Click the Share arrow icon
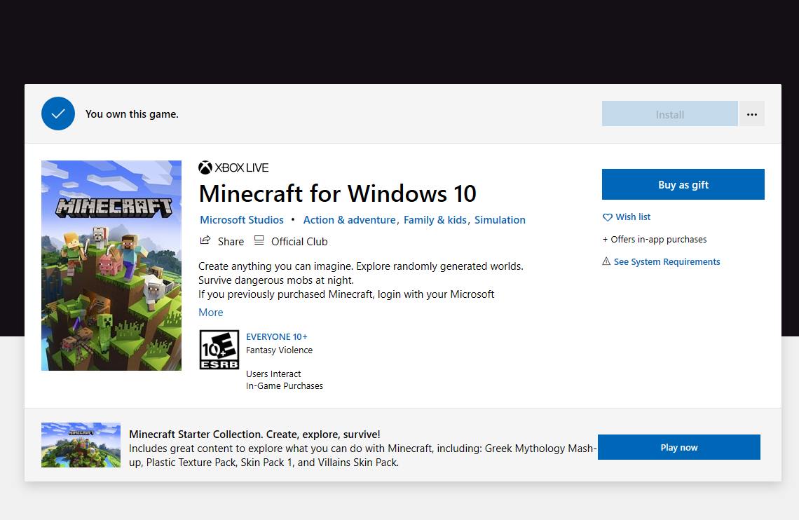This screenshot has width=799, height=520. pos(205,240)
